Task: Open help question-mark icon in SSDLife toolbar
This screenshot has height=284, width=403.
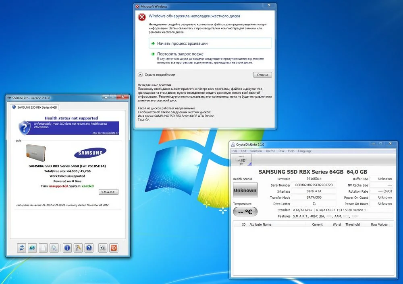Action: click(x=89, y=248)
